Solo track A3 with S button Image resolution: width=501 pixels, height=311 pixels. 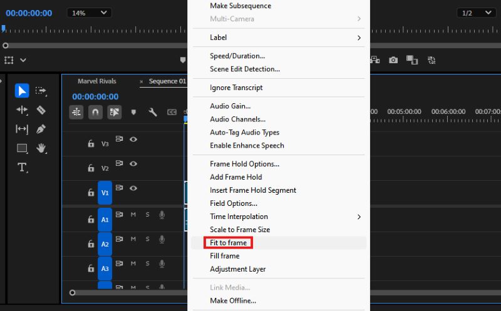(147, 263)
